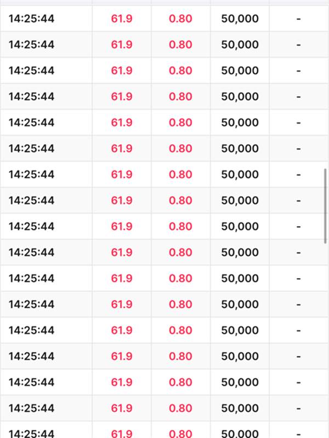Select the 50,000 volume in the third row

[240, 71]
